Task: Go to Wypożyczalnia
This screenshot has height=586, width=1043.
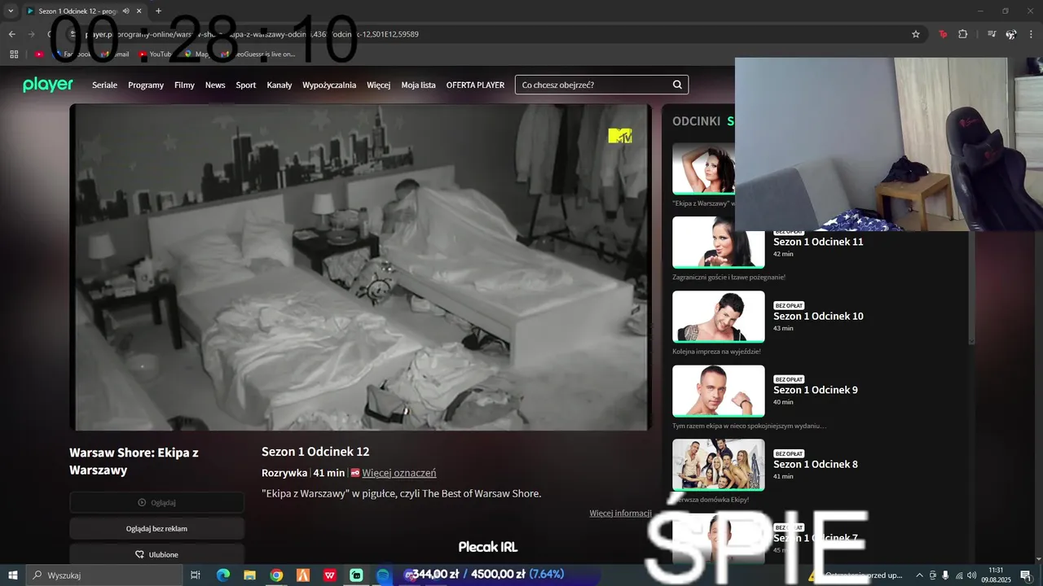Action: (329, 85)
